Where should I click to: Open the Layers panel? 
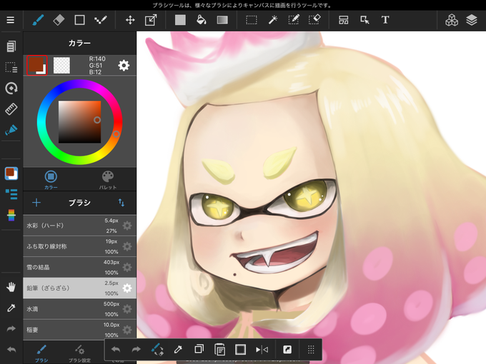click(x=472, y=20)
